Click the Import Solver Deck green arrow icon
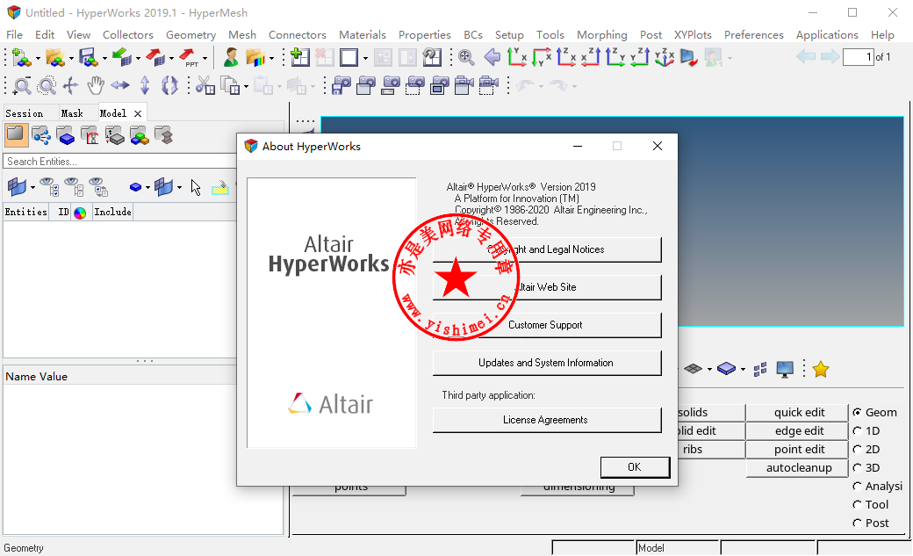 point(122,58)
